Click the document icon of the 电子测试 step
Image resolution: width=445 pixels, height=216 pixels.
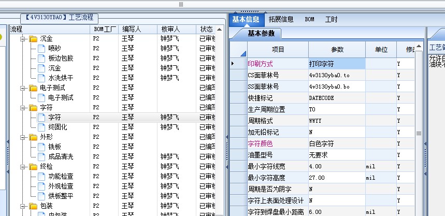[41, 98]
